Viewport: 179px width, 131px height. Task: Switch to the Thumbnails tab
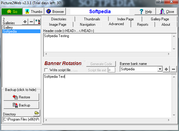coord(92,19)
